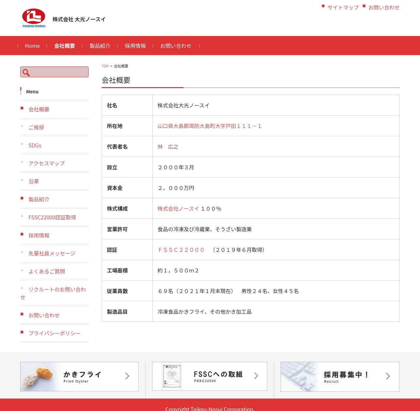This screenshot has width=420, height=411.
Task: Open the お問い合わせ link at top right
Action: pos(384,8)
